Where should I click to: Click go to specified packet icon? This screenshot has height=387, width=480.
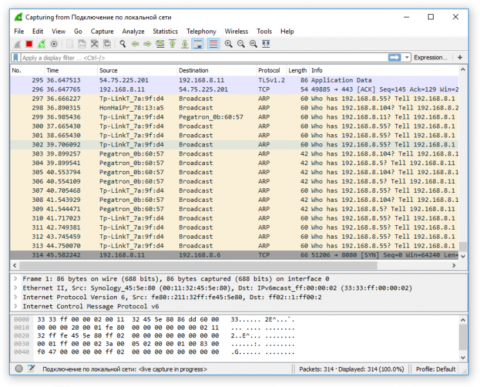160,44
